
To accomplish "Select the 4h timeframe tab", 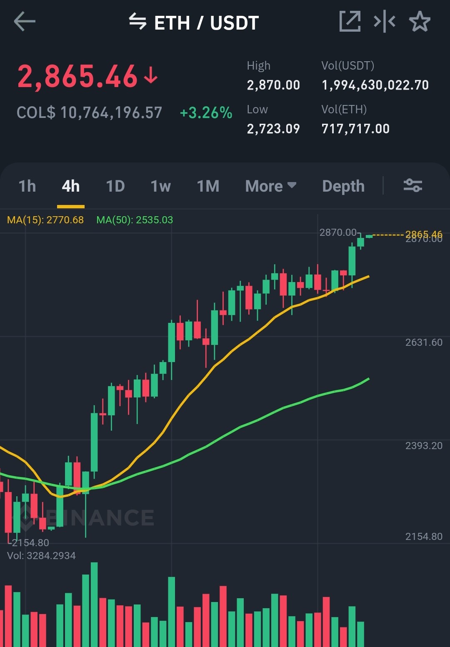I will click(x=71, y=186).
